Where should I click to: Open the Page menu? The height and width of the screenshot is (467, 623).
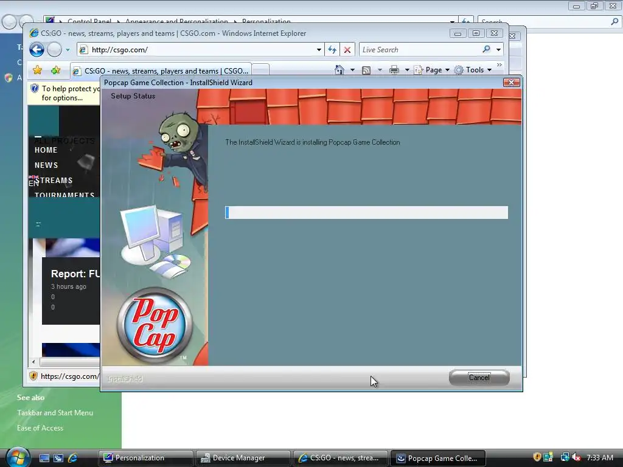[x=432, y=70]
